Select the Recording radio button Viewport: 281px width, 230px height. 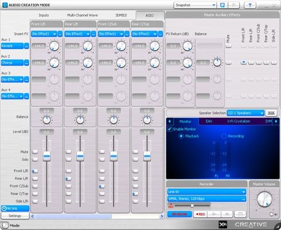click(x=224, y=136)
